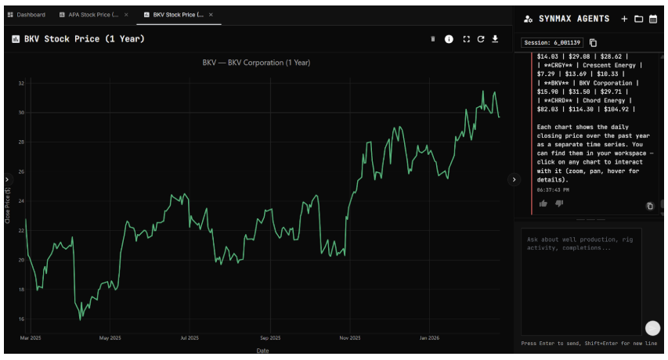Expand the left sidebar chevron
This screenshot has height=360, width=668.
click(x=7, y=179)
